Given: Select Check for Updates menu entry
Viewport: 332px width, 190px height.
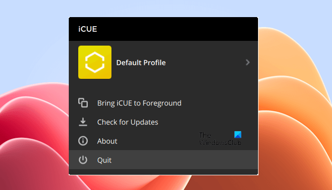Looking at the screenshot, I should coord(128,122).
